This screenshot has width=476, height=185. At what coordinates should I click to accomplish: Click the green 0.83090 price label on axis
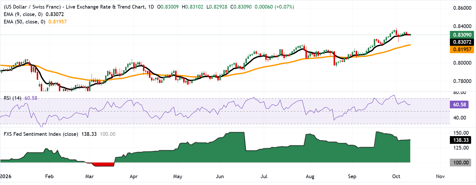pyautogui.click(x=462, y=35)
